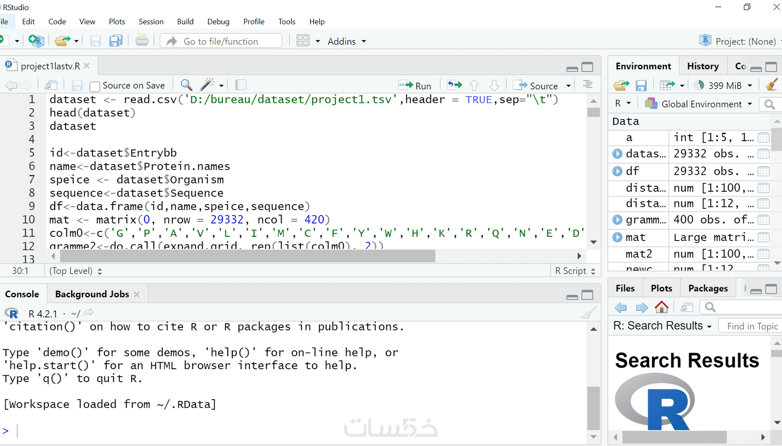This screenshot has width=782, height=446.
Task: View the df data frame in spreadsheet grid
Action: (x=763, y=171)
